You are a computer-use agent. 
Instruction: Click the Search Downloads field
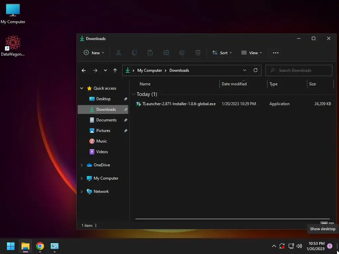(299, 70)
